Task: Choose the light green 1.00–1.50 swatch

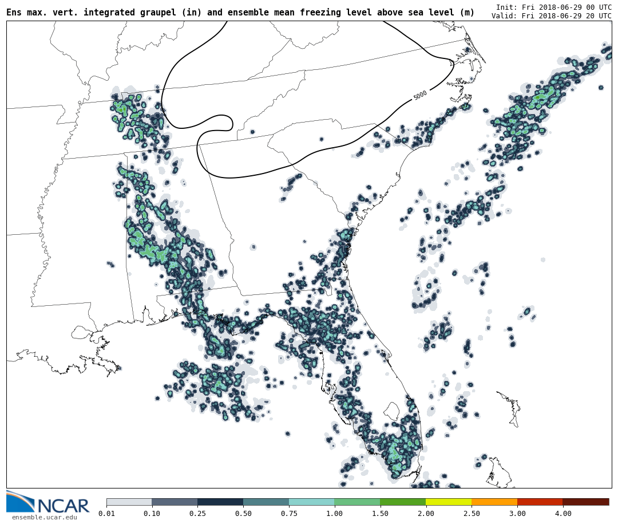Action: [357, 502]
